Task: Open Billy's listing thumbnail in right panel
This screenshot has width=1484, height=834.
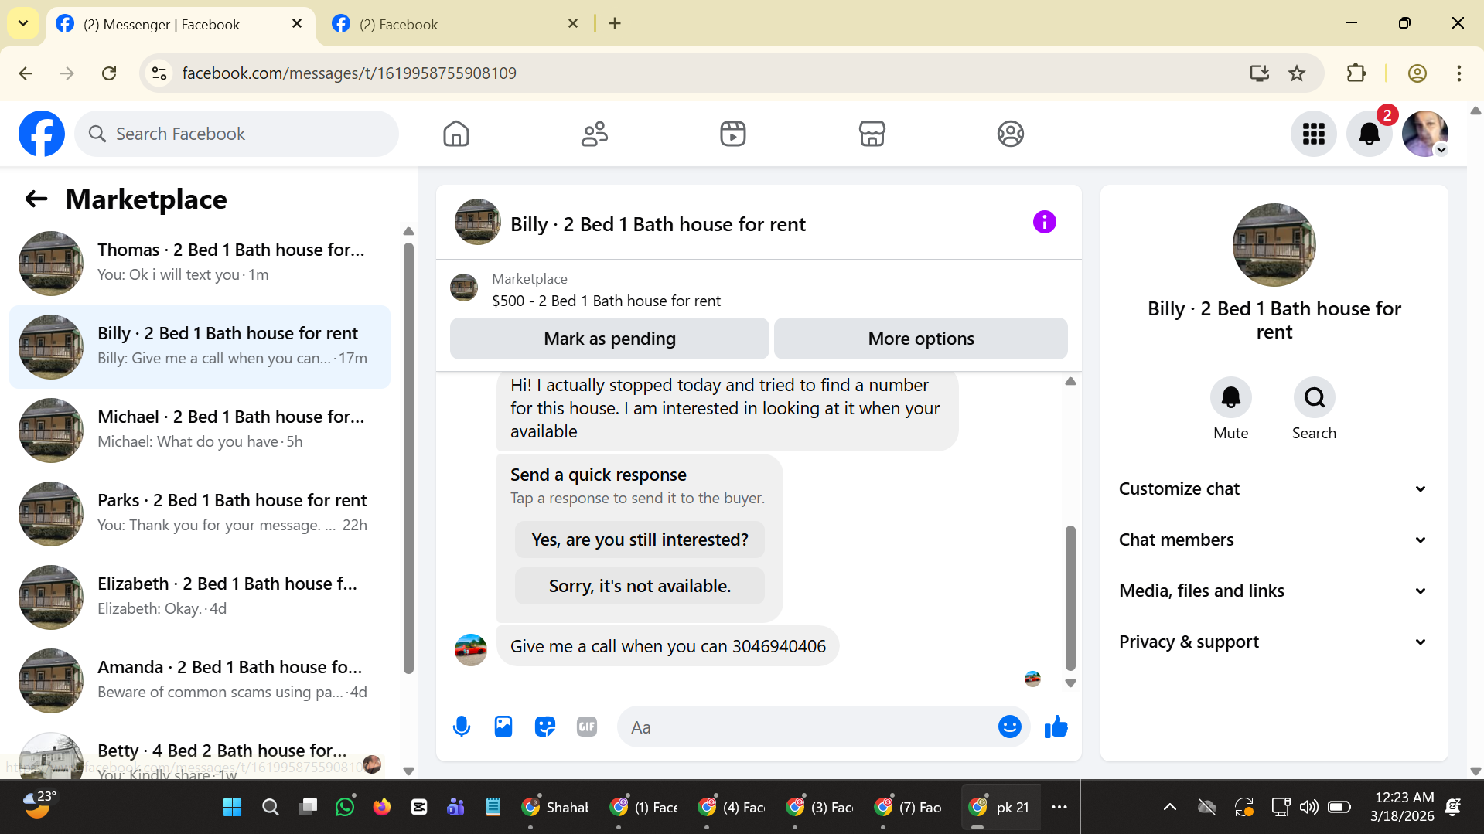Action: tap(1274, 244)
